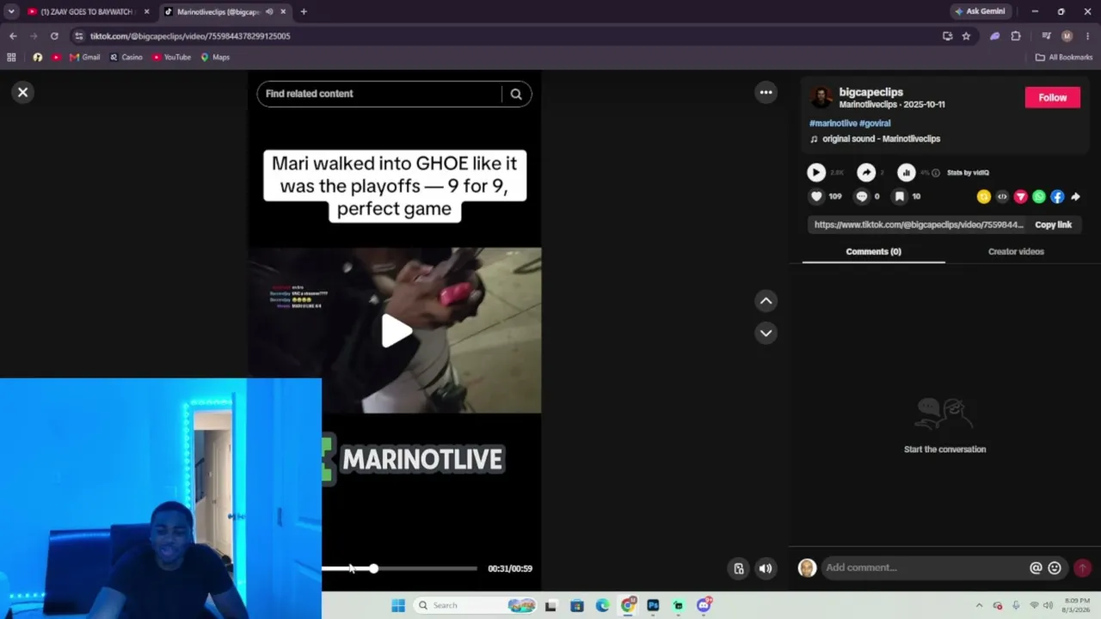Click the comment bubble icon
Image resolution: width=1101 pixels, height=619 pixels.
point(861,197)
